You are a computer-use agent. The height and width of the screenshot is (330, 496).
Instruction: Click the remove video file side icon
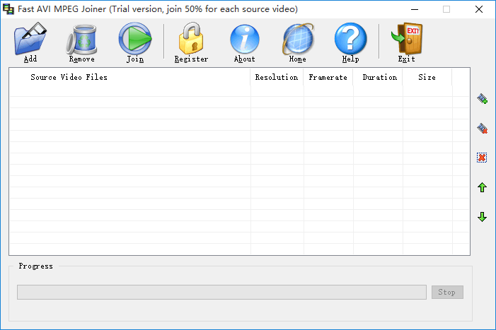482,128
